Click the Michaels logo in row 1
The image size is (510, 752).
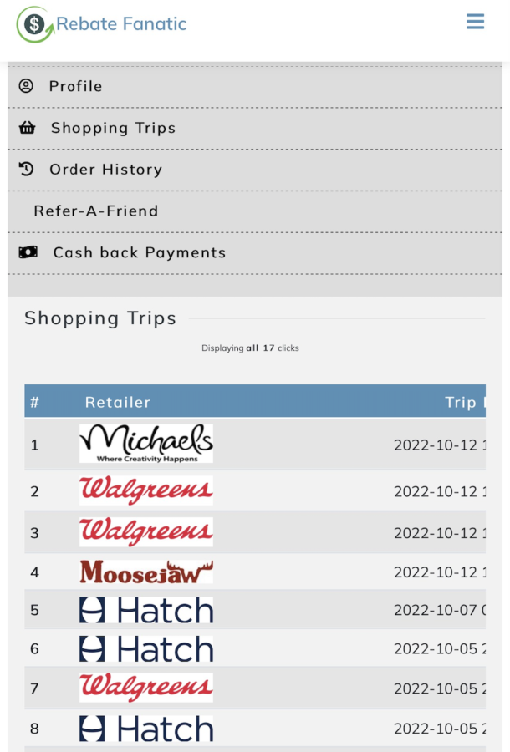pyautogui.click(x=145, y=444)
